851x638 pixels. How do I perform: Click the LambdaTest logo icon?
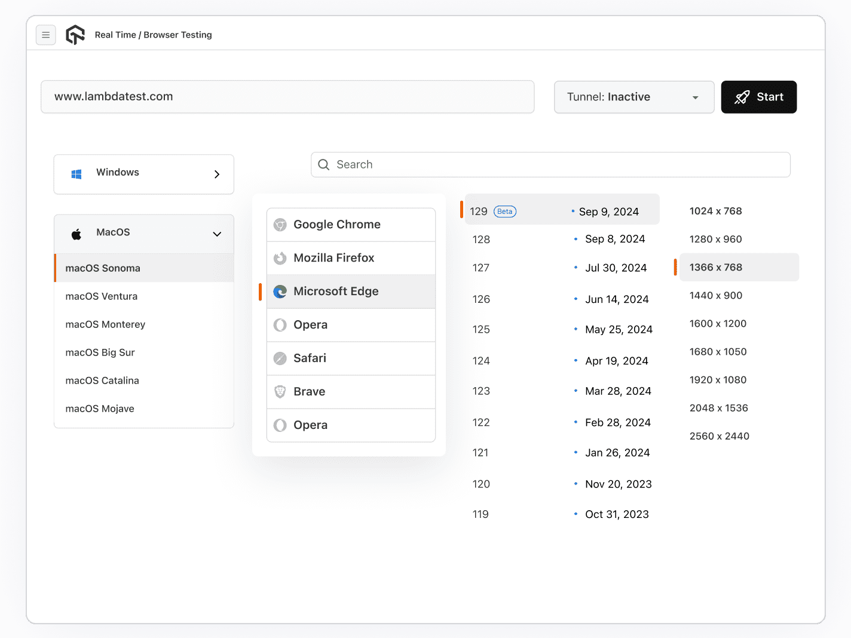pos(75,35)
